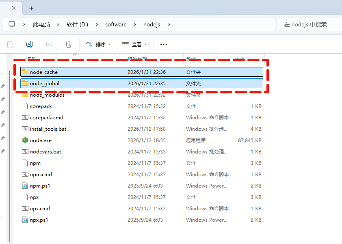
Task: Focus the 在 nodejs 中搜索 search box
Action: tap(310, 24)
